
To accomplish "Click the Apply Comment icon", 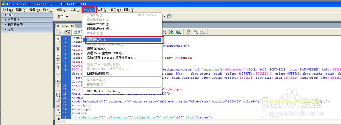I will coord(58,95).
